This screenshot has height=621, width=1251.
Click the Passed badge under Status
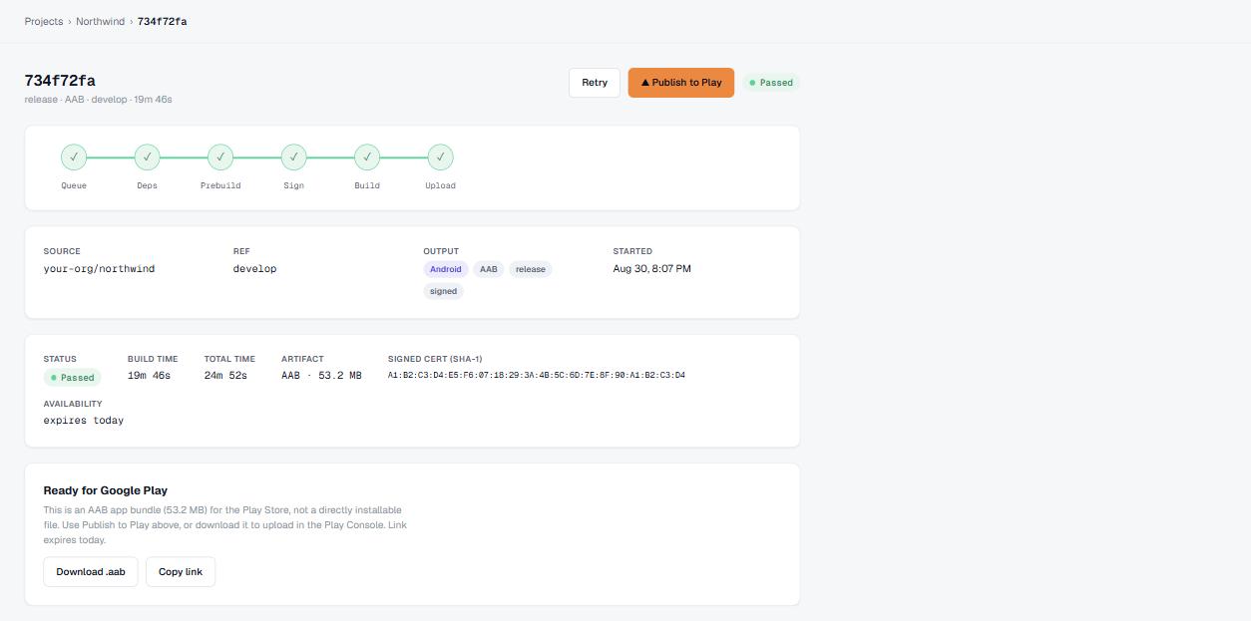pos(72,378)
